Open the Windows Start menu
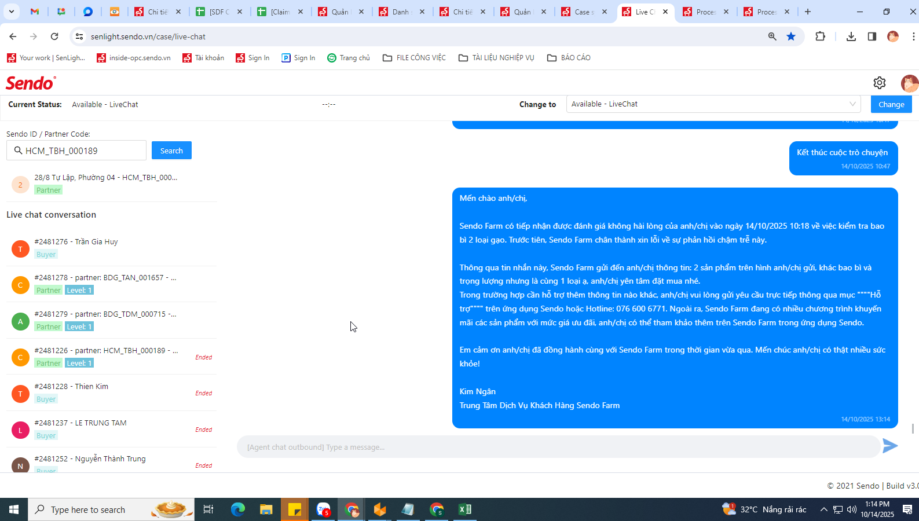 [x=14, y=509]
